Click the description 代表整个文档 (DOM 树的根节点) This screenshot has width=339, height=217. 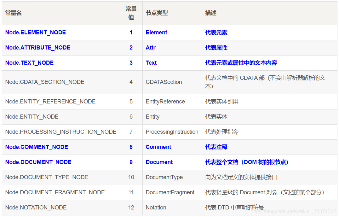tap(247, 162)
